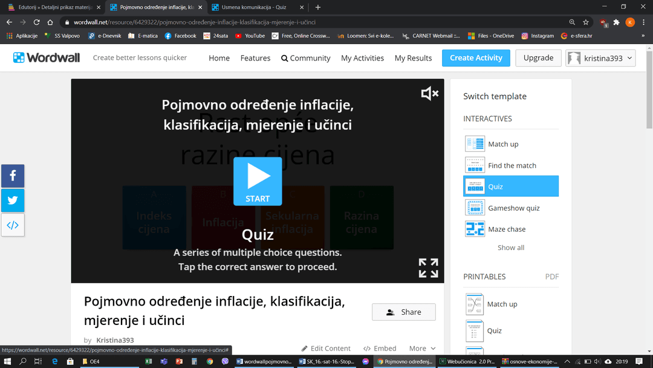Share the activity on Facebook
Screen dimensions: 653x368
[x=13, y=176]
